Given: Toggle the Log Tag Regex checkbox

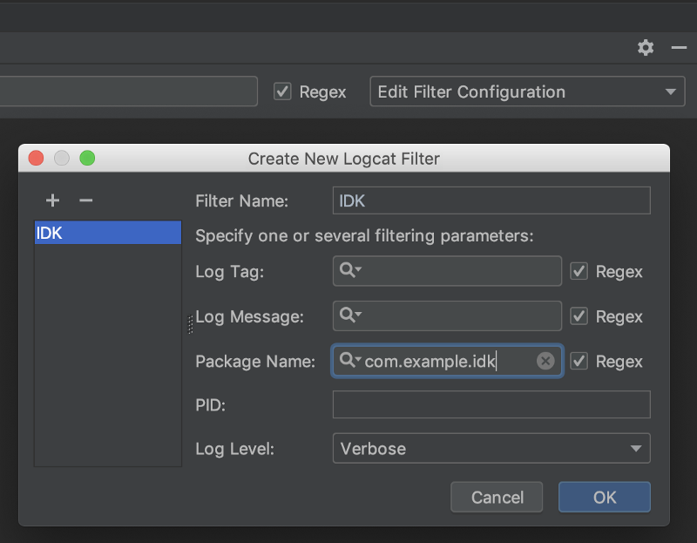Looking at the screenshot, I should [579, 272].
